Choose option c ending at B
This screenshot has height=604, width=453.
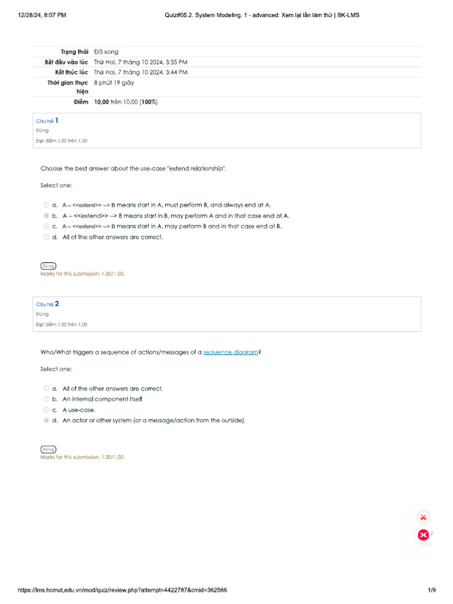pyautogui.click(x=46, y=226)
